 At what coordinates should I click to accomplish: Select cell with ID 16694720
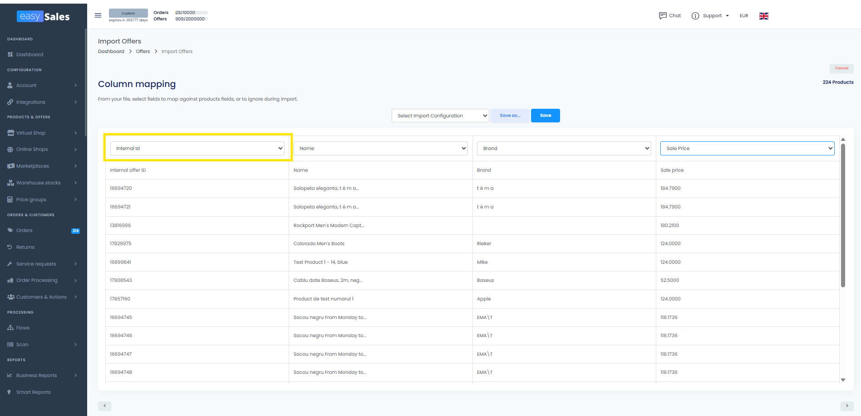[x=197, y=189]
